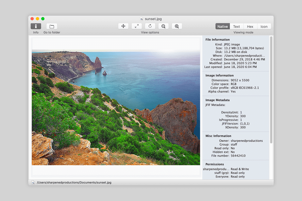Viewport: 302px width, 201px height.
Task: Toggle the Info panel button
Action: click(x=36, y=26)
